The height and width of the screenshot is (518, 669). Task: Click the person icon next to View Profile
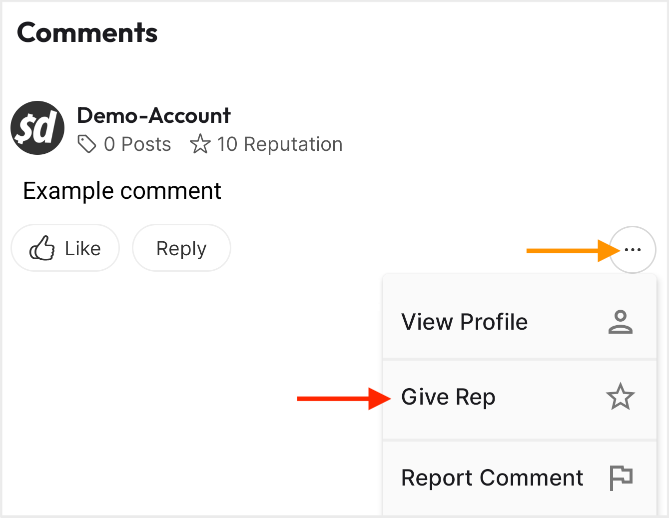[x=620, y=322]
